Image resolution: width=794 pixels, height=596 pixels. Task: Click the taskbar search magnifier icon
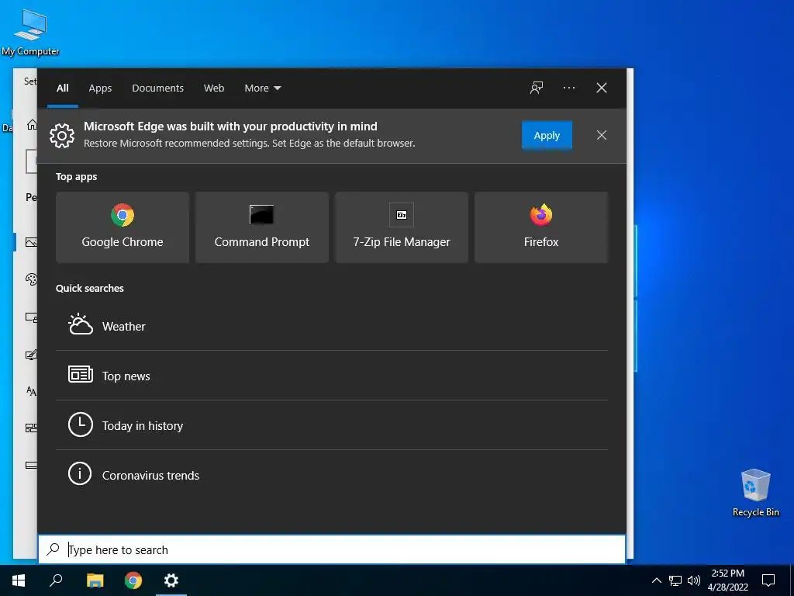pos(56,580)
